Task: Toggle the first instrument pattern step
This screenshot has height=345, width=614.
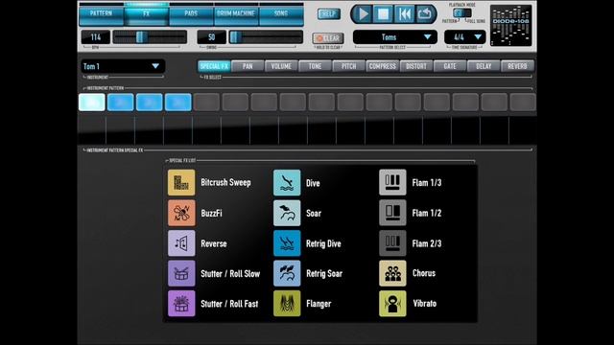Action: coord(92,103)
